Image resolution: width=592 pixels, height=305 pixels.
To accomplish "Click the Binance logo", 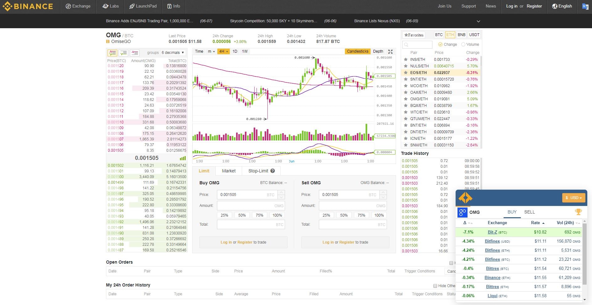I will coord(28,6).
